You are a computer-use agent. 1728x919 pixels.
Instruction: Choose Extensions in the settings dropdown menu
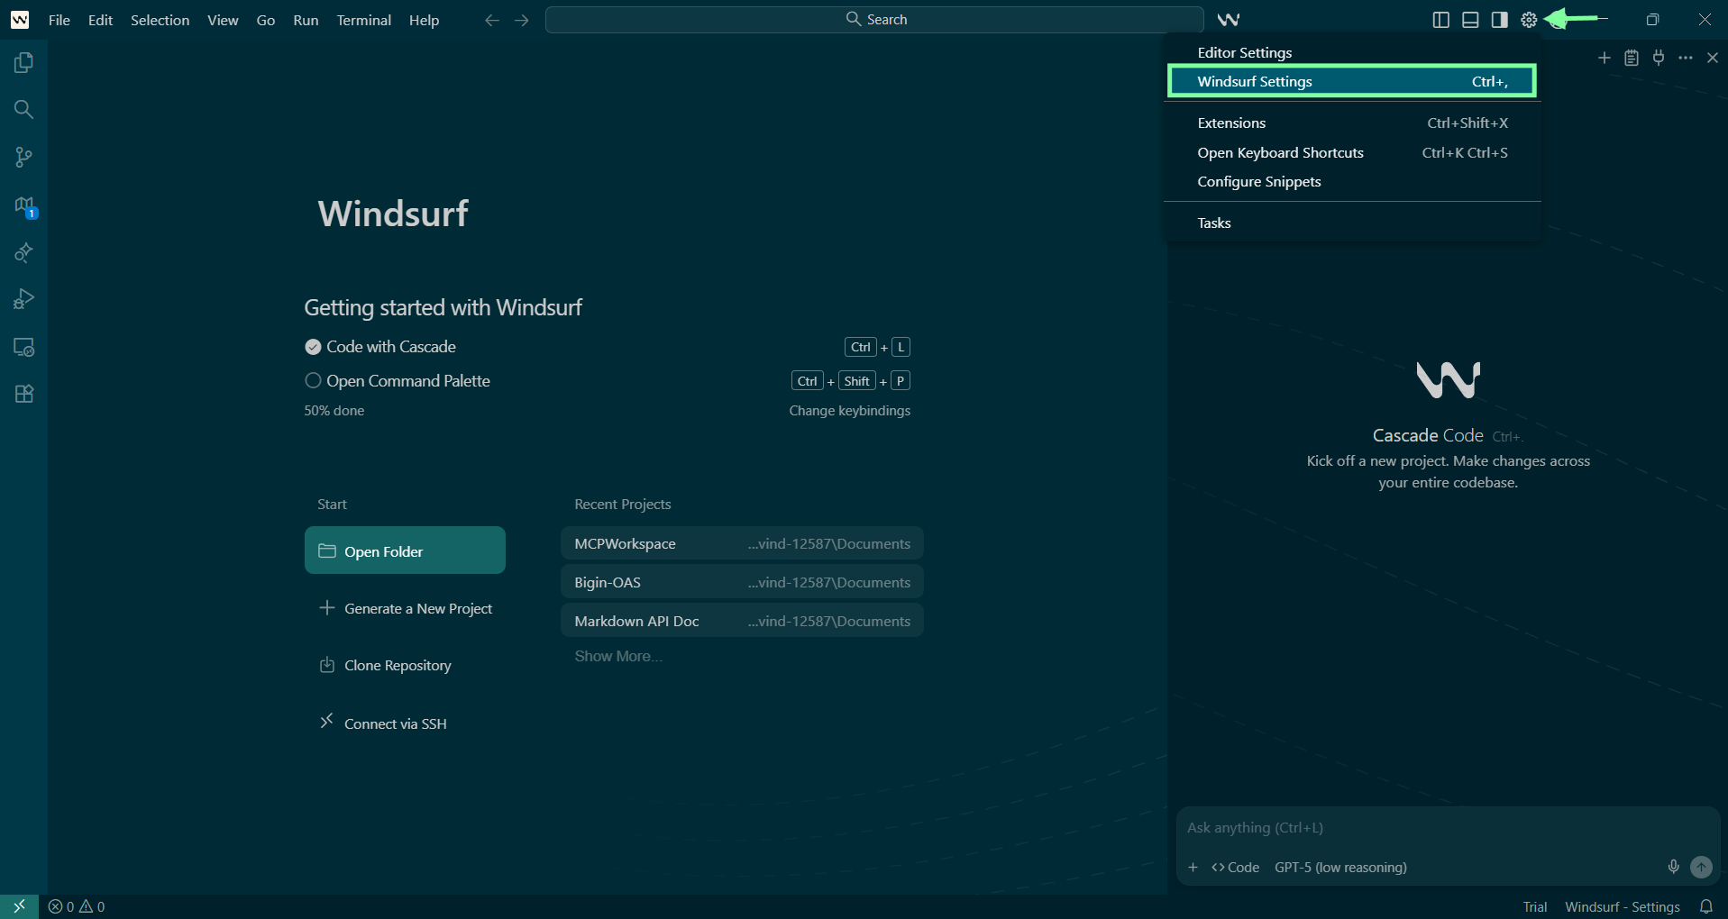(1352, 123)
